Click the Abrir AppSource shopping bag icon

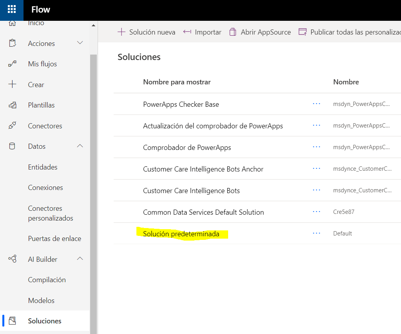233,31
